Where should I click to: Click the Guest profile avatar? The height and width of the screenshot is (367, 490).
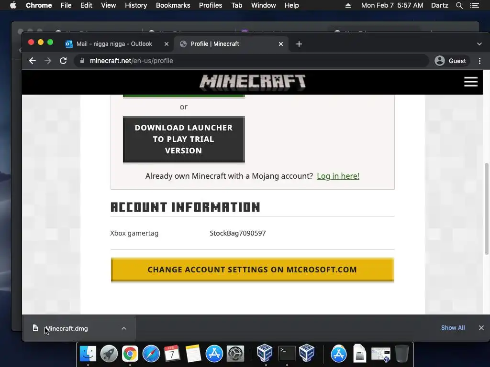click(x=440, y=61)
